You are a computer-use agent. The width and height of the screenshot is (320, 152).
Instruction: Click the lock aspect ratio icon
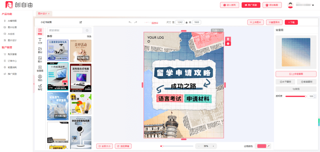pyautogui.click(x=186, y=22)
